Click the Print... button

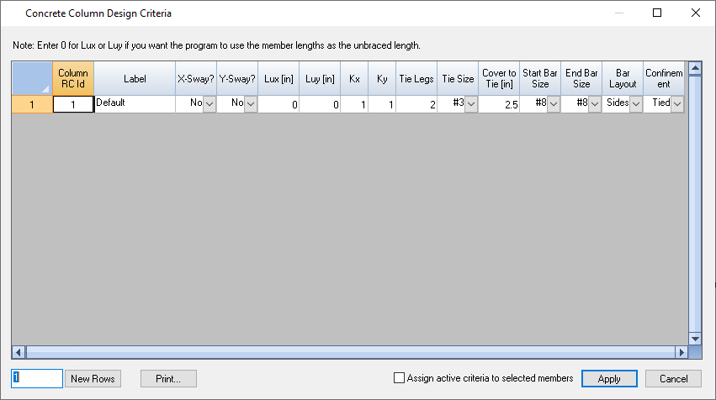coord(168,378)
